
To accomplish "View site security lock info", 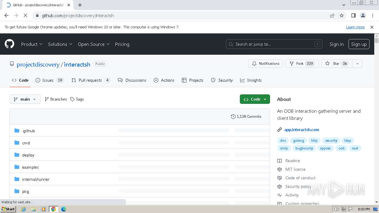I will pyautogui.click(x=37, y=15).
